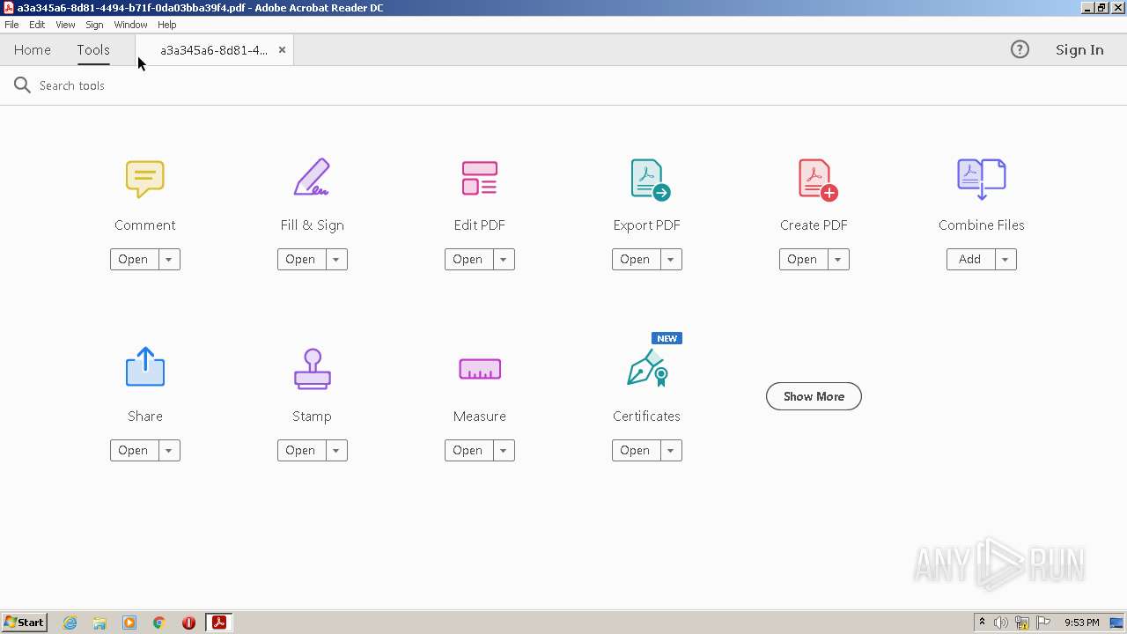
Task: Click Open button under Stamp
Action: tap(301, 451)
